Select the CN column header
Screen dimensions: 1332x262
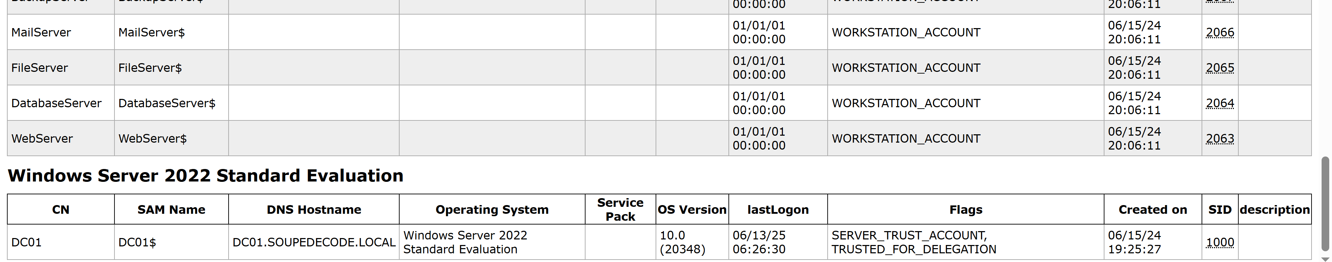(x=61, y=210)
